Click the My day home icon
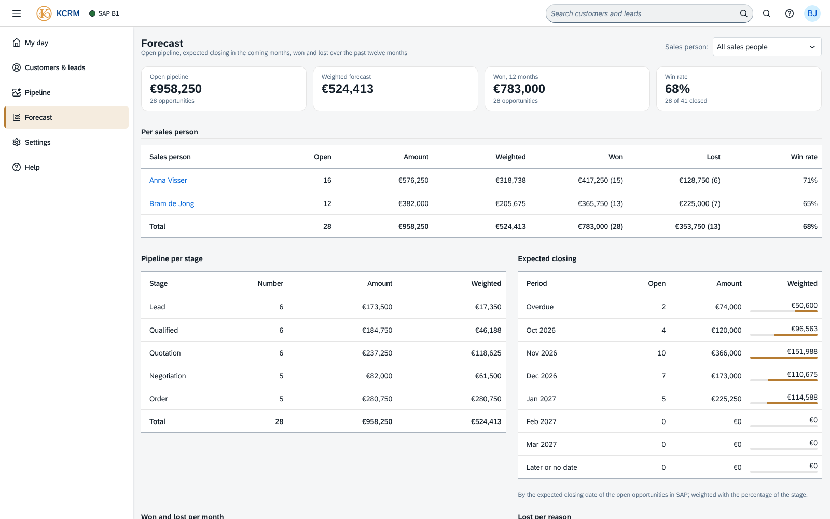The image size is (830, 519). coord(17,43)
